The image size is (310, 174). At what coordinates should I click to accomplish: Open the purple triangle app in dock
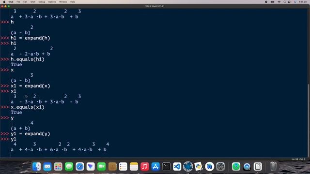(91, 166)
